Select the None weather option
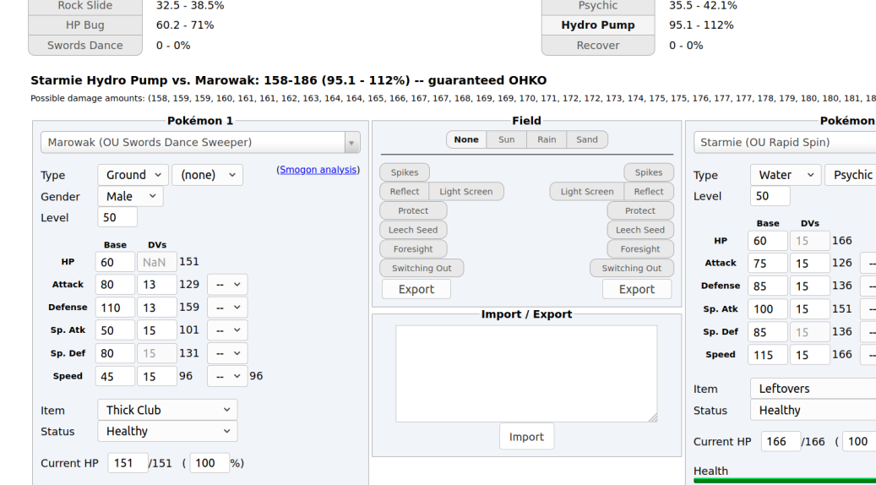Screen dimensions: 876x485 (x=466, y=139)
